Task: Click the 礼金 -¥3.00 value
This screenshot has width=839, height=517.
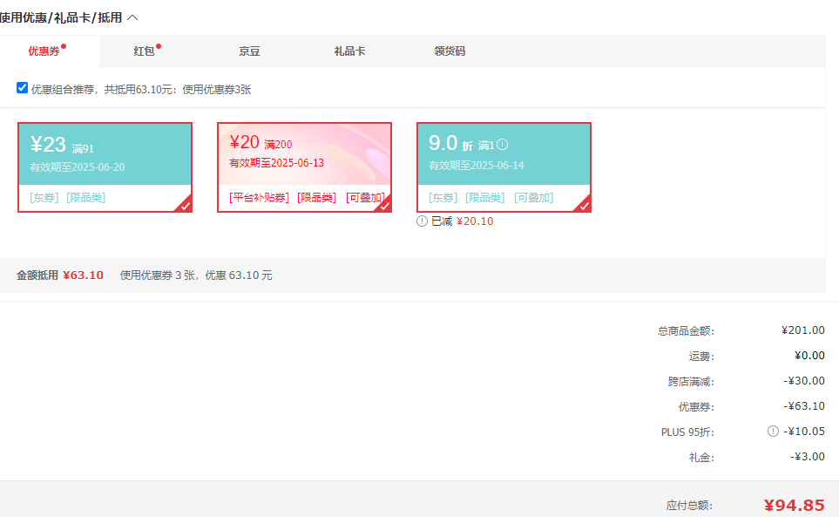Action: (808, 457)
